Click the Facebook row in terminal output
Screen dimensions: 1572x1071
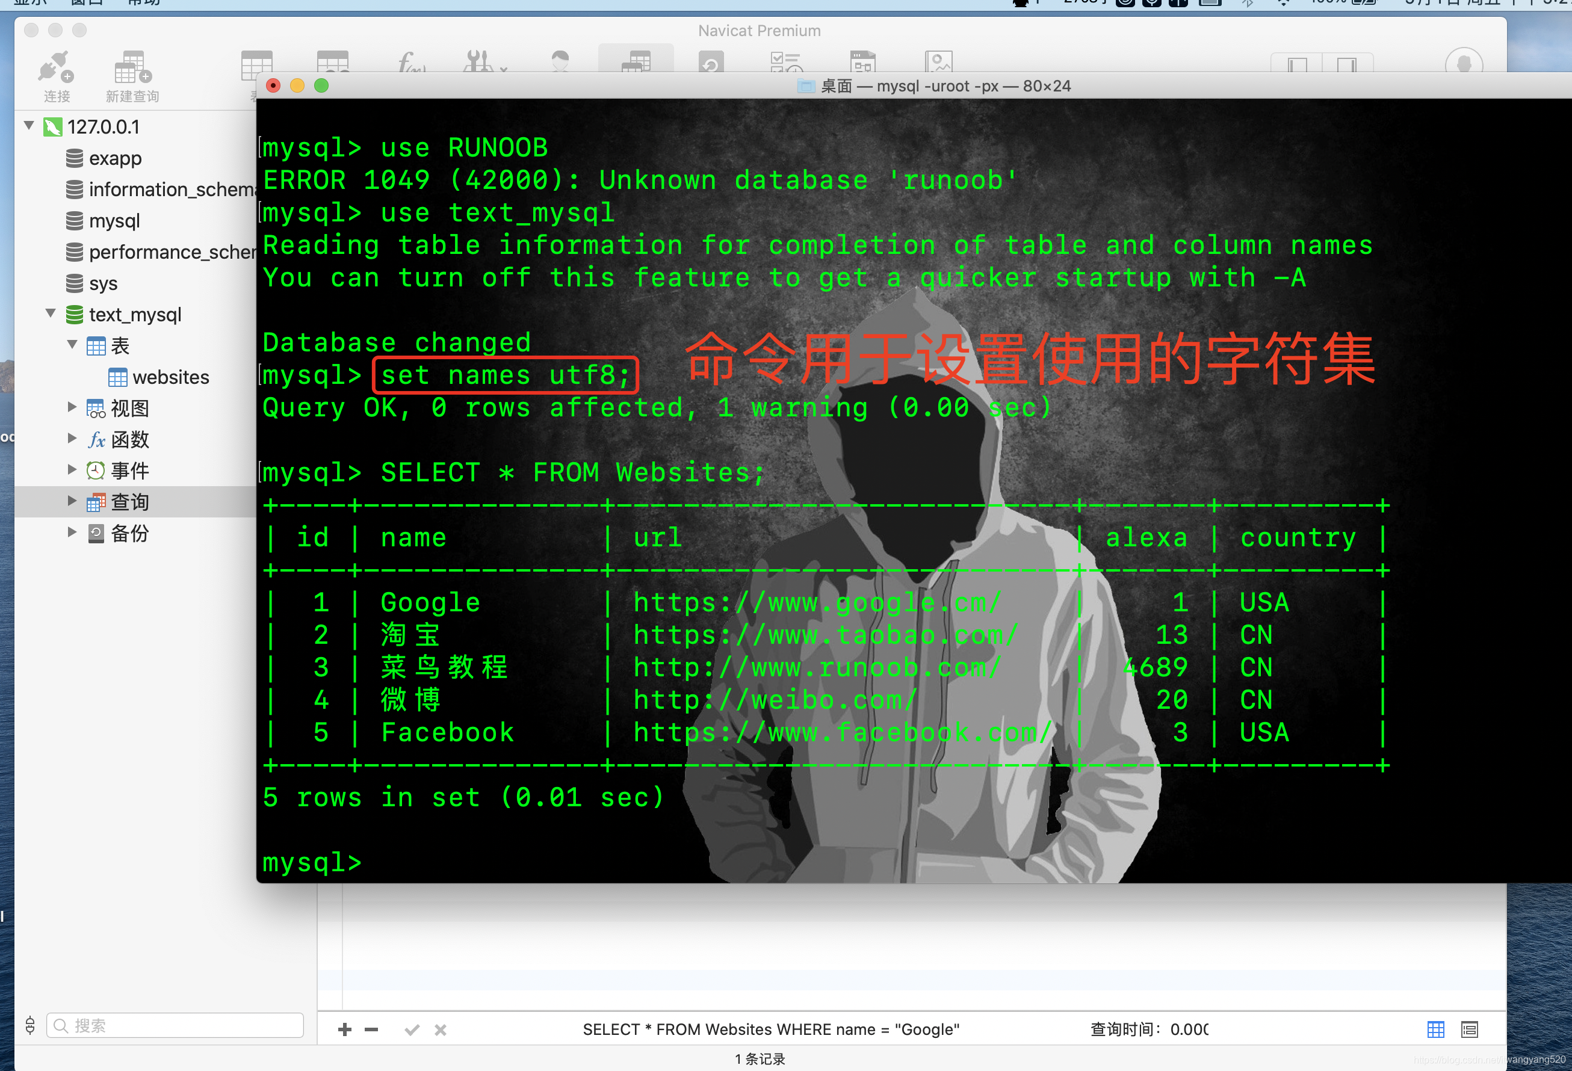(826, 732)
